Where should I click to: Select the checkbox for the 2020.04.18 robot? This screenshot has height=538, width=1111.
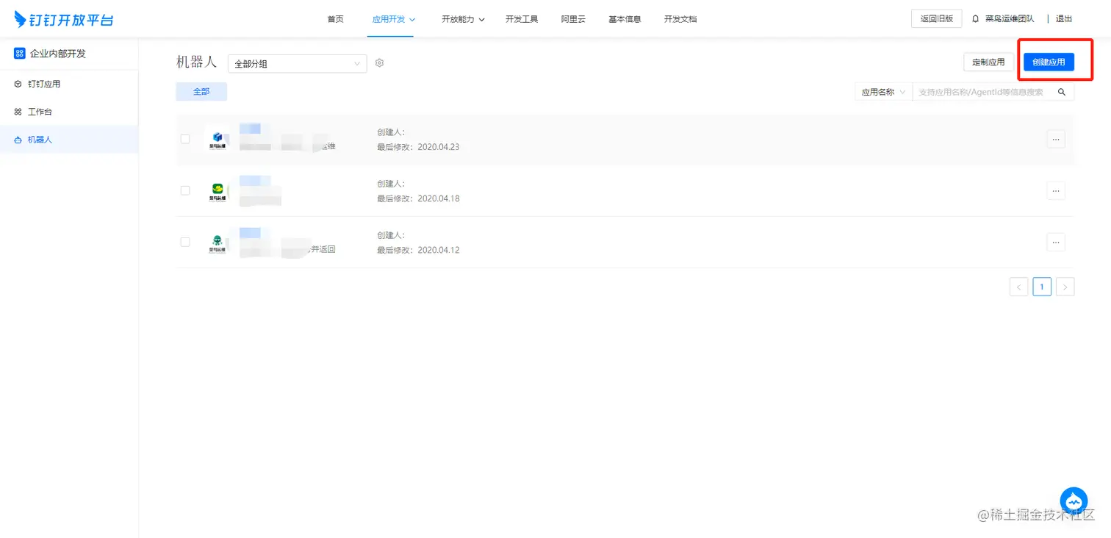coord(185,190)
